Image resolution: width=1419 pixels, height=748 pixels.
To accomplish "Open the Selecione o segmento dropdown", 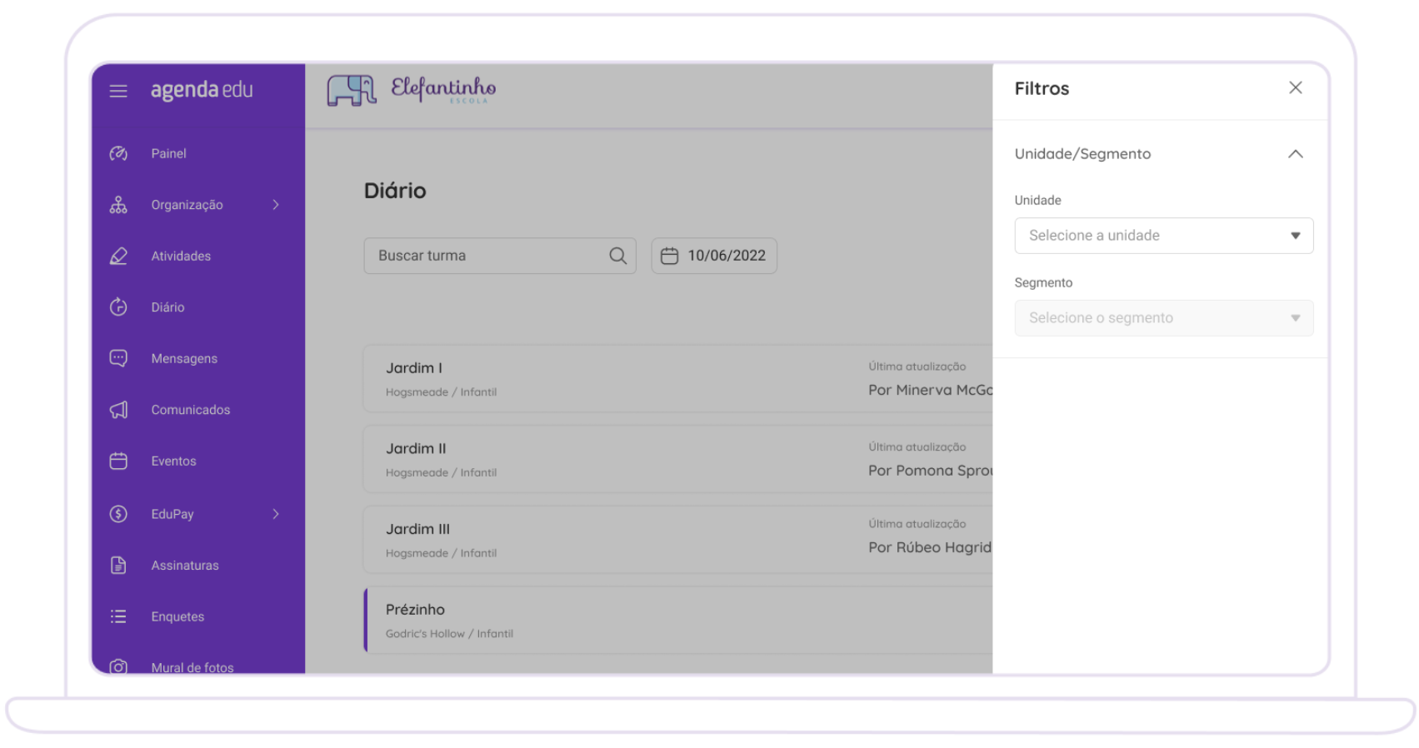I will coord(1164,318).
